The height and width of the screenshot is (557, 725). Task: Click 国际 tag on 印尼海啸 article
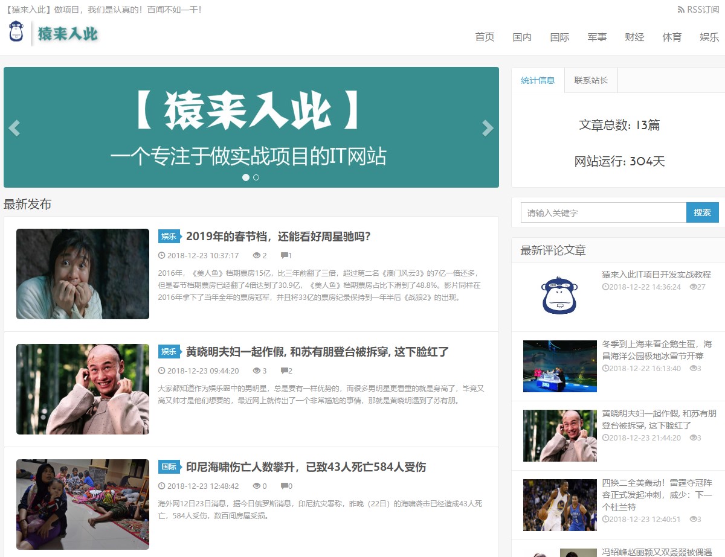pyautogui.click(x=170, y=466)
